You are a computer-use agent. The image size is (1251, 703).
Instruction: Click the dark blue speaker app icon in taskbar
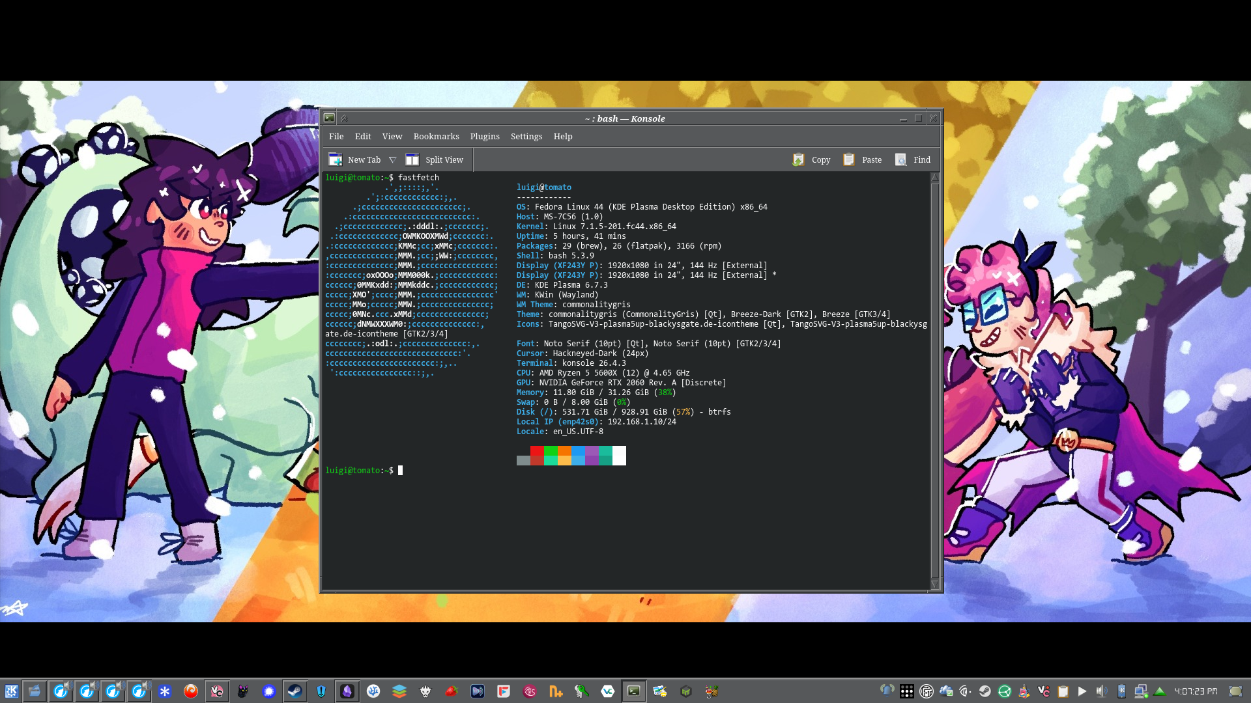478,691
